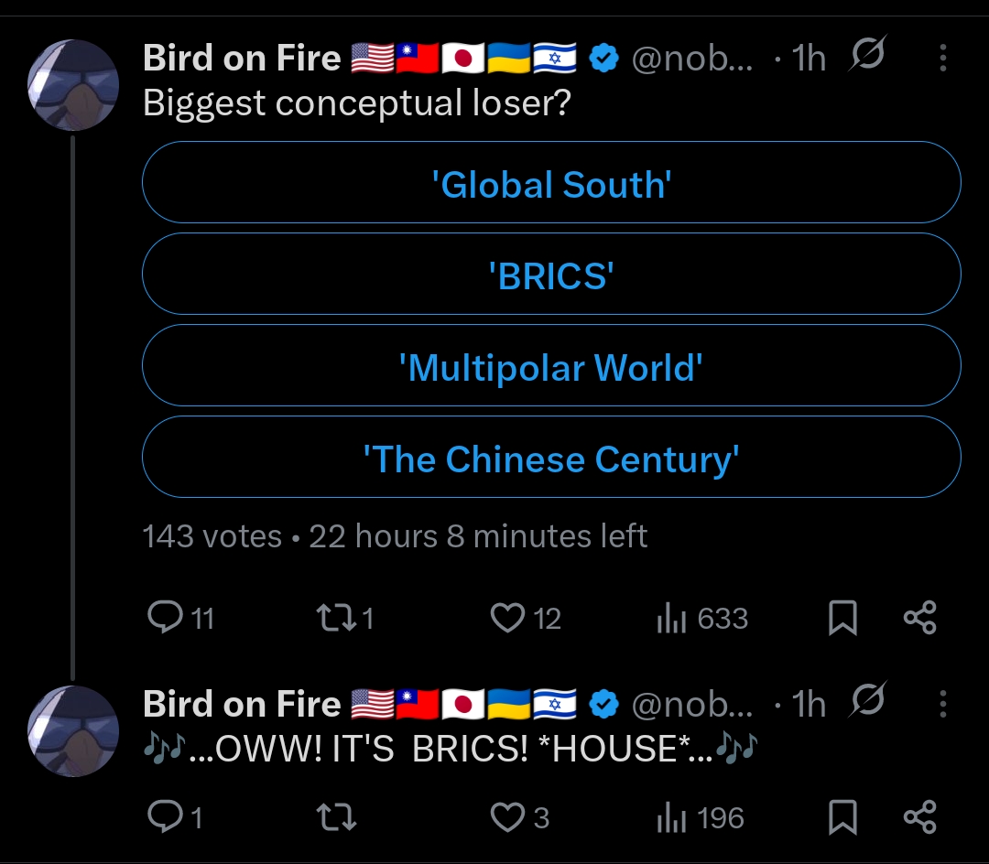
Task: Like the poll tweet
Action: click(x=507, y=619)
